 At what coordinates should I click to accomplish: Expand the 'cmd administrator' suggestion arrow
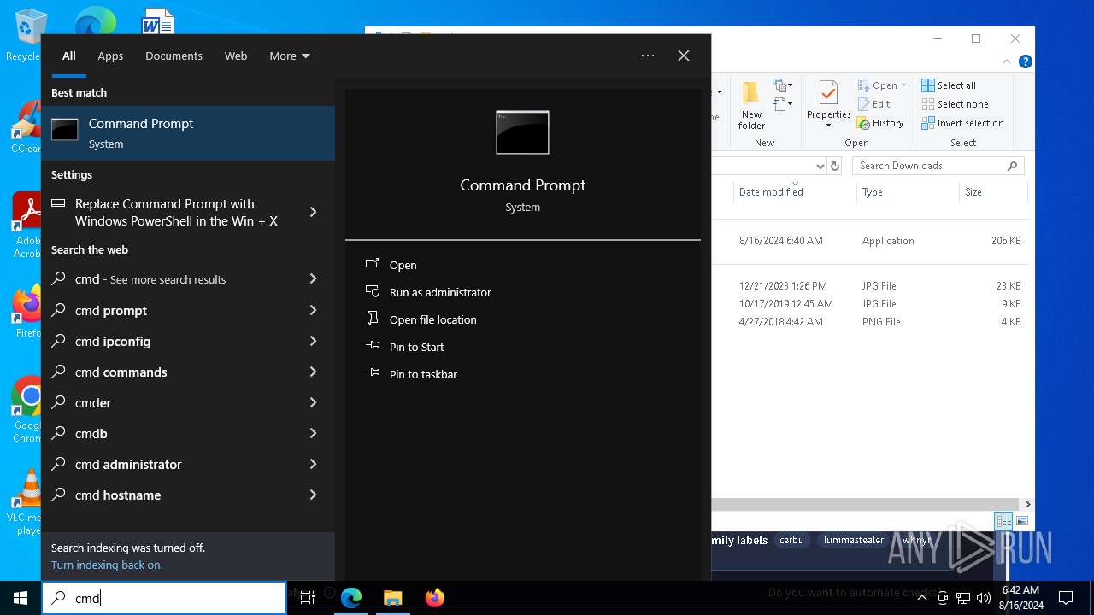coord(313,464)
